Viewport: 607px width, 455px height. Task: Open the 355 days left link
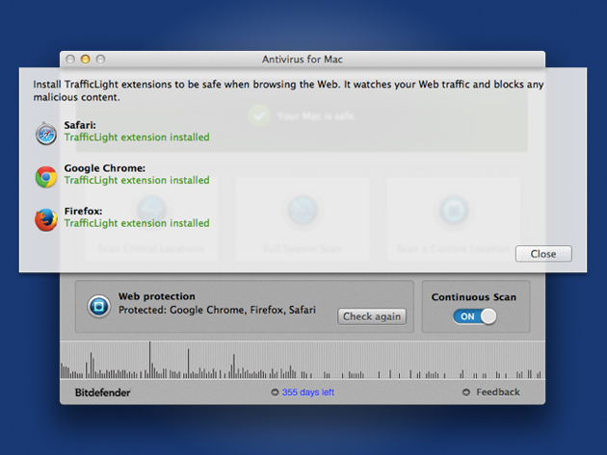(307, 392)
